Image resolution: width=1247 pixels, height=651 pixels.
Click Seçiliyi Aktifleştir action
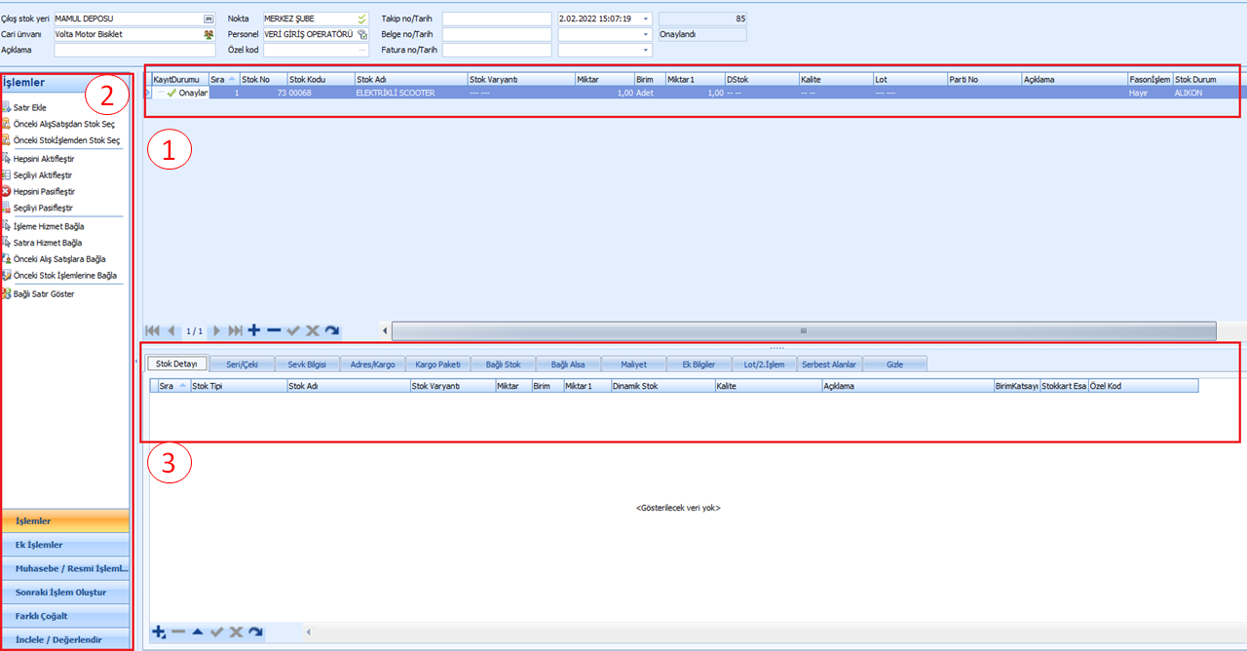(x=43, y=174)
